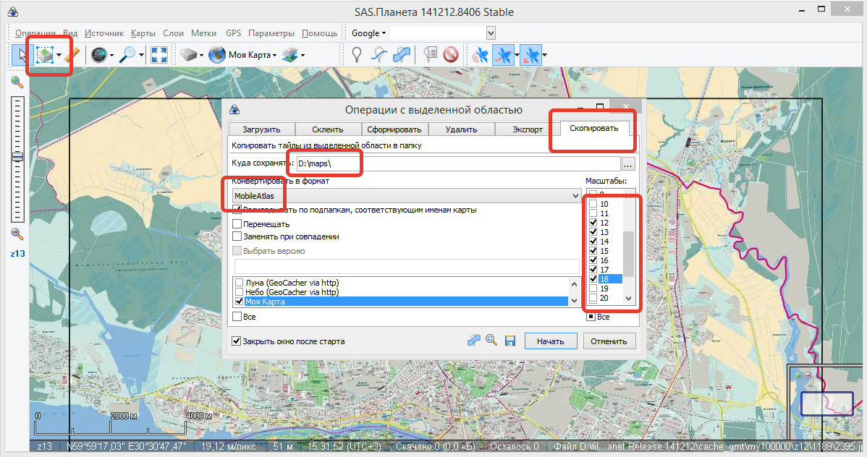Click the add placemark pin icon
The width and height of the screenshot is (867, 457).
(x=357, y=55)
